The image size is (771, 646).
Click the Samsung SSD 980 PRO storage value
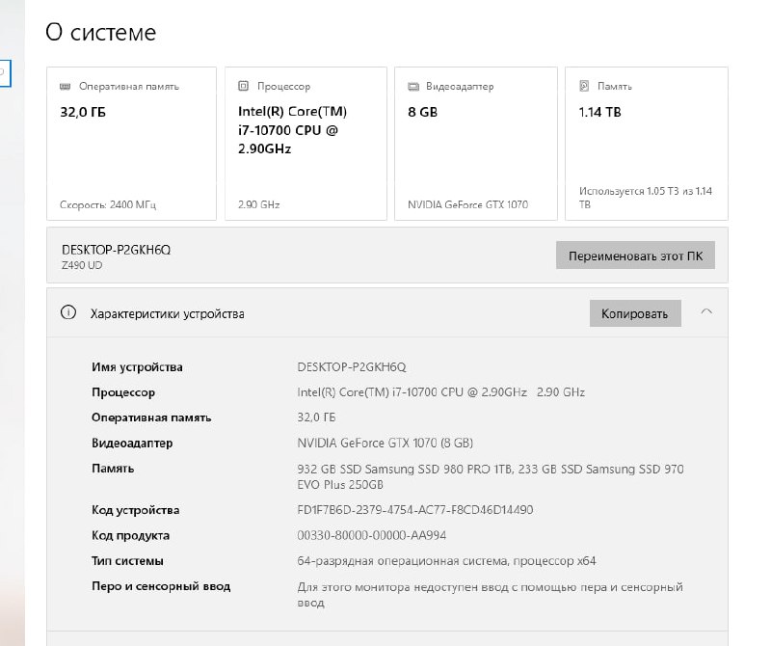click(x=491, y=476)
